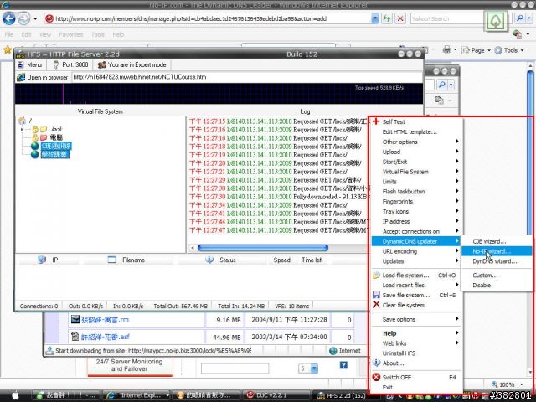This screenshot has width=536, height=402.
Task: Open the Help submenu
Action: (x=416, y=333)
